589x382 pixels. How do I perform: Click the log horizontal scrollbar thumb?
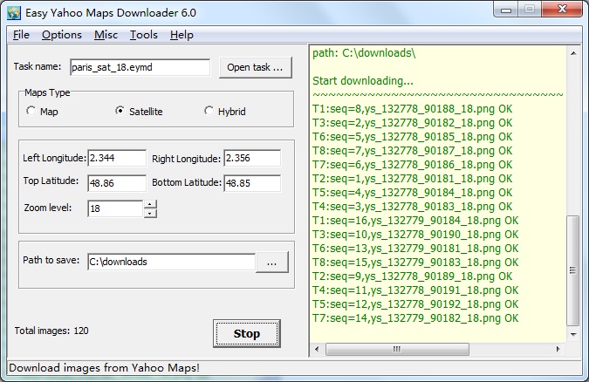(x=397, y=349)
